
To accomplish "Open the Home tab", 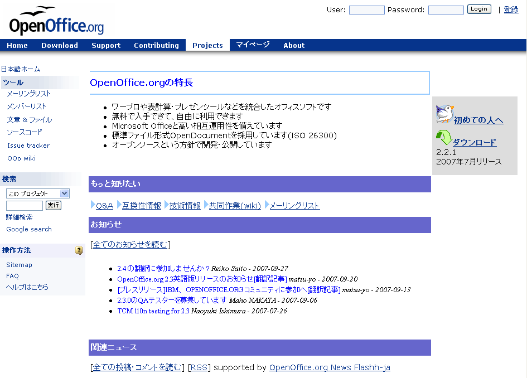I will coord(17,45).
